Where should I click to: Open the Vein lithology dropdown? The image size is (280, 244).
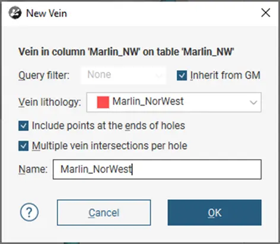pos(174,102)
